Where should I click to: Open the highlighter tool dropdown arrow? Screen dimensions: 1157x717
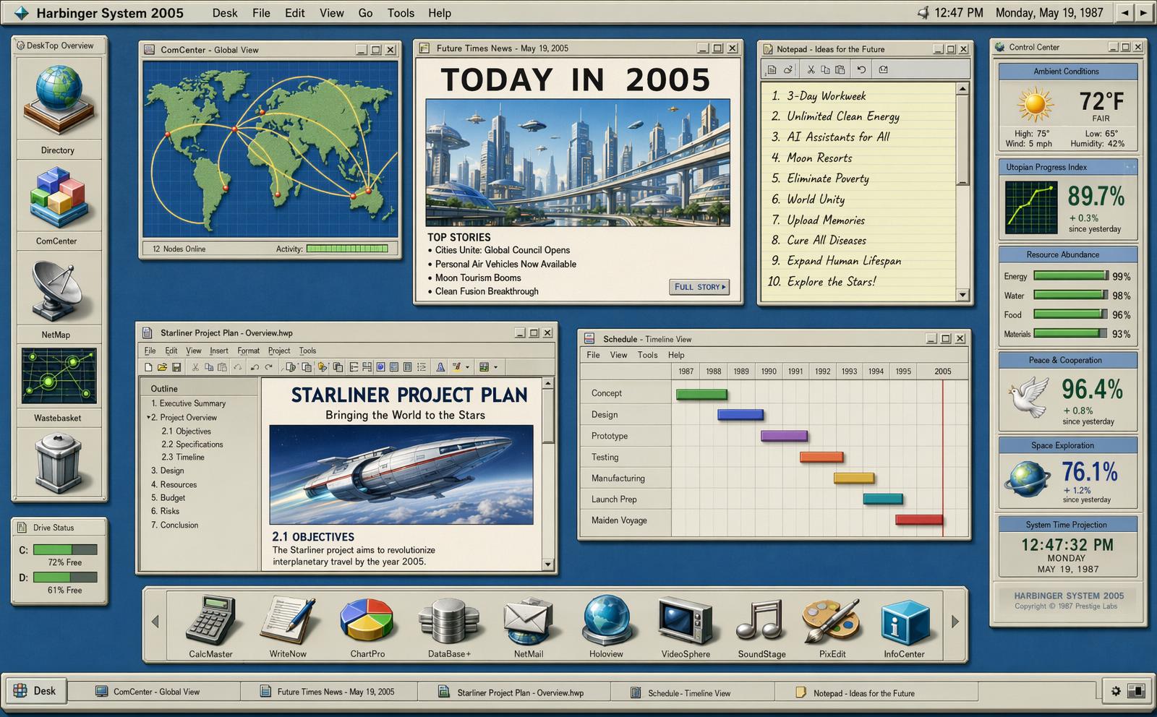click(x=467, y=367)
